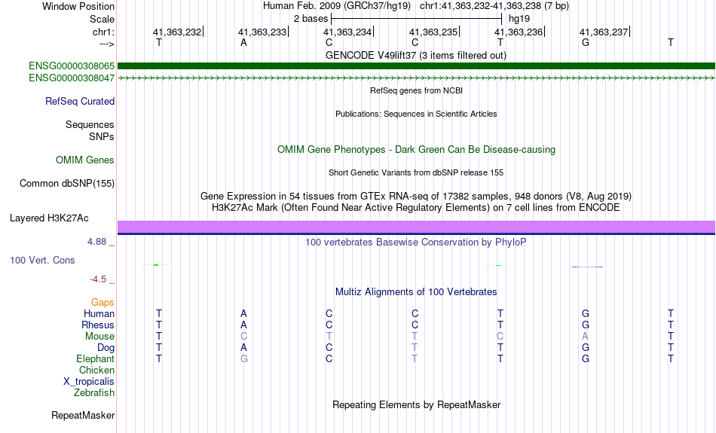The image size is (716, 433).
Task: Click the GTEx Gene Expression track title
Action: [x=416, y=197]
